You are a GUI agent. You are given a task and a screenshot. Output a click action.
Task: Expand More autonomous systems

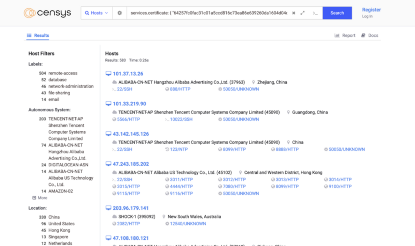[40, 198]
